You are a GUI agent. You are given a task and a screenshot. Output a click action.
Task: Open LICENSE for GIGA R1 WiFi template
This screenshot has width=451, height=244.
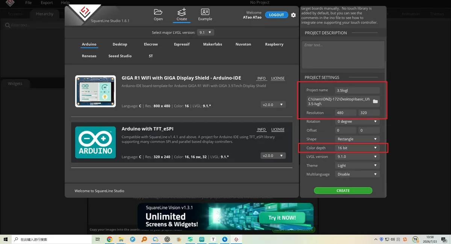tap(278, 78)
